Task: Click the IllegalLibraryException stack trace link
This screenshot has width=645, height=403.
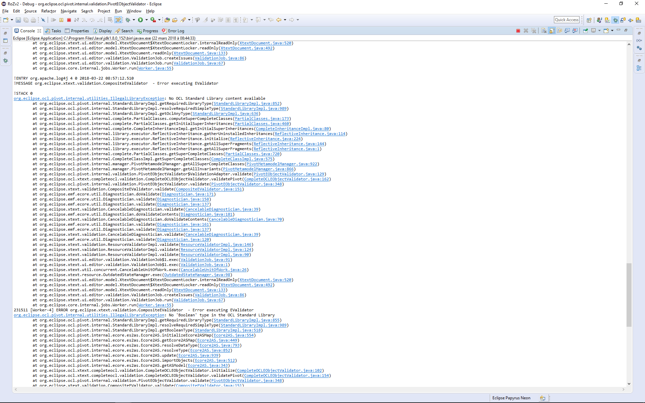Action: click(89, 98)
